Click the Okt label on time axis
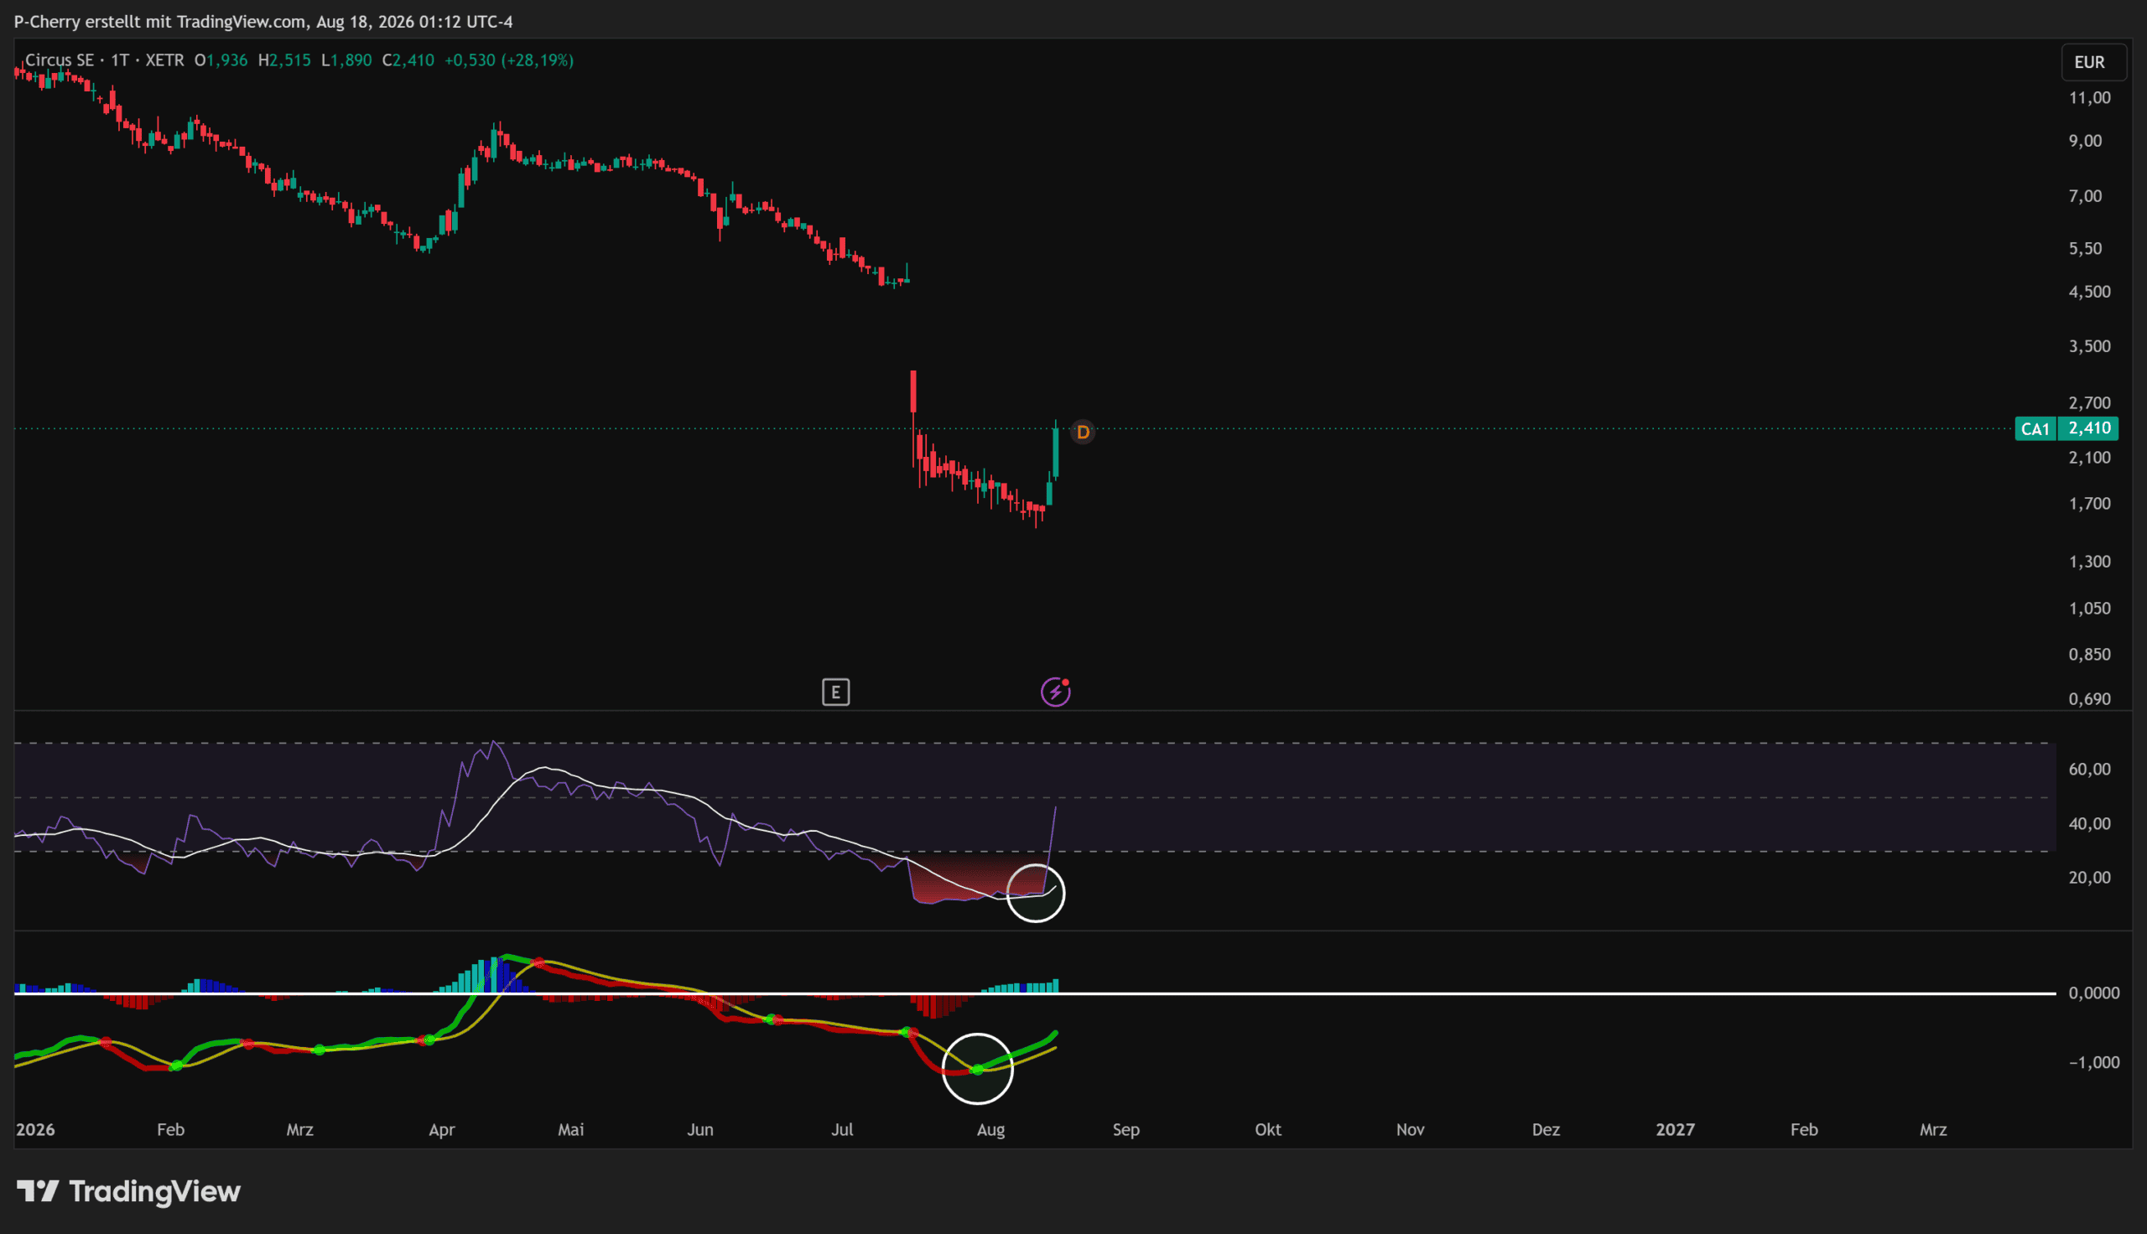 pos(1268,1130)
